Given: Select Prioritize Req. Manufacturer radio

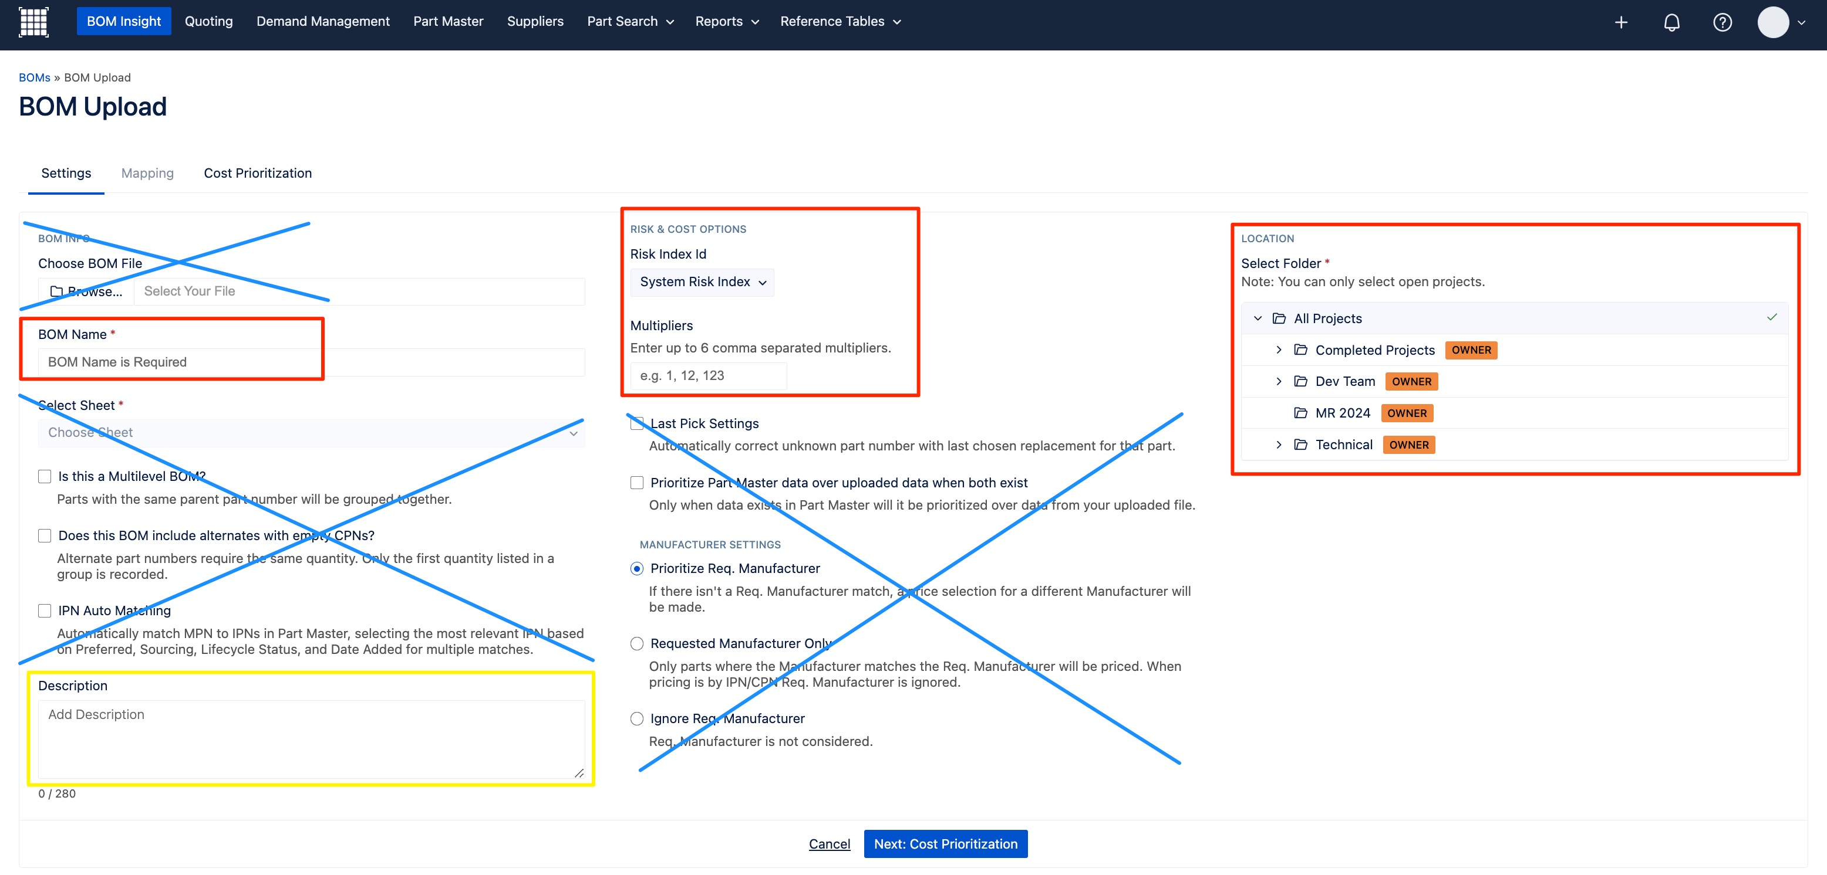Looking at the screenshot, I should tap(637, 568).
